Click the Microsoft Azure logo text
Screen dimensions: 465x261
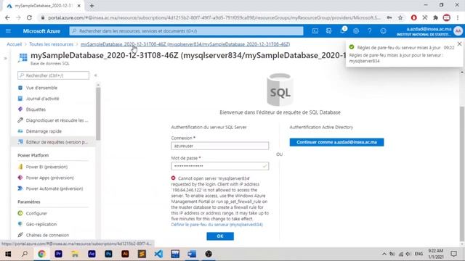coord(41,31)
